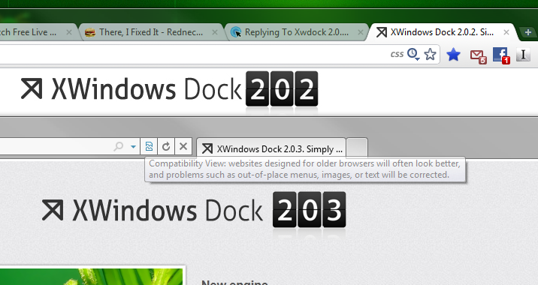Click the Instapaper 'I' extension icon

[523, 55]
